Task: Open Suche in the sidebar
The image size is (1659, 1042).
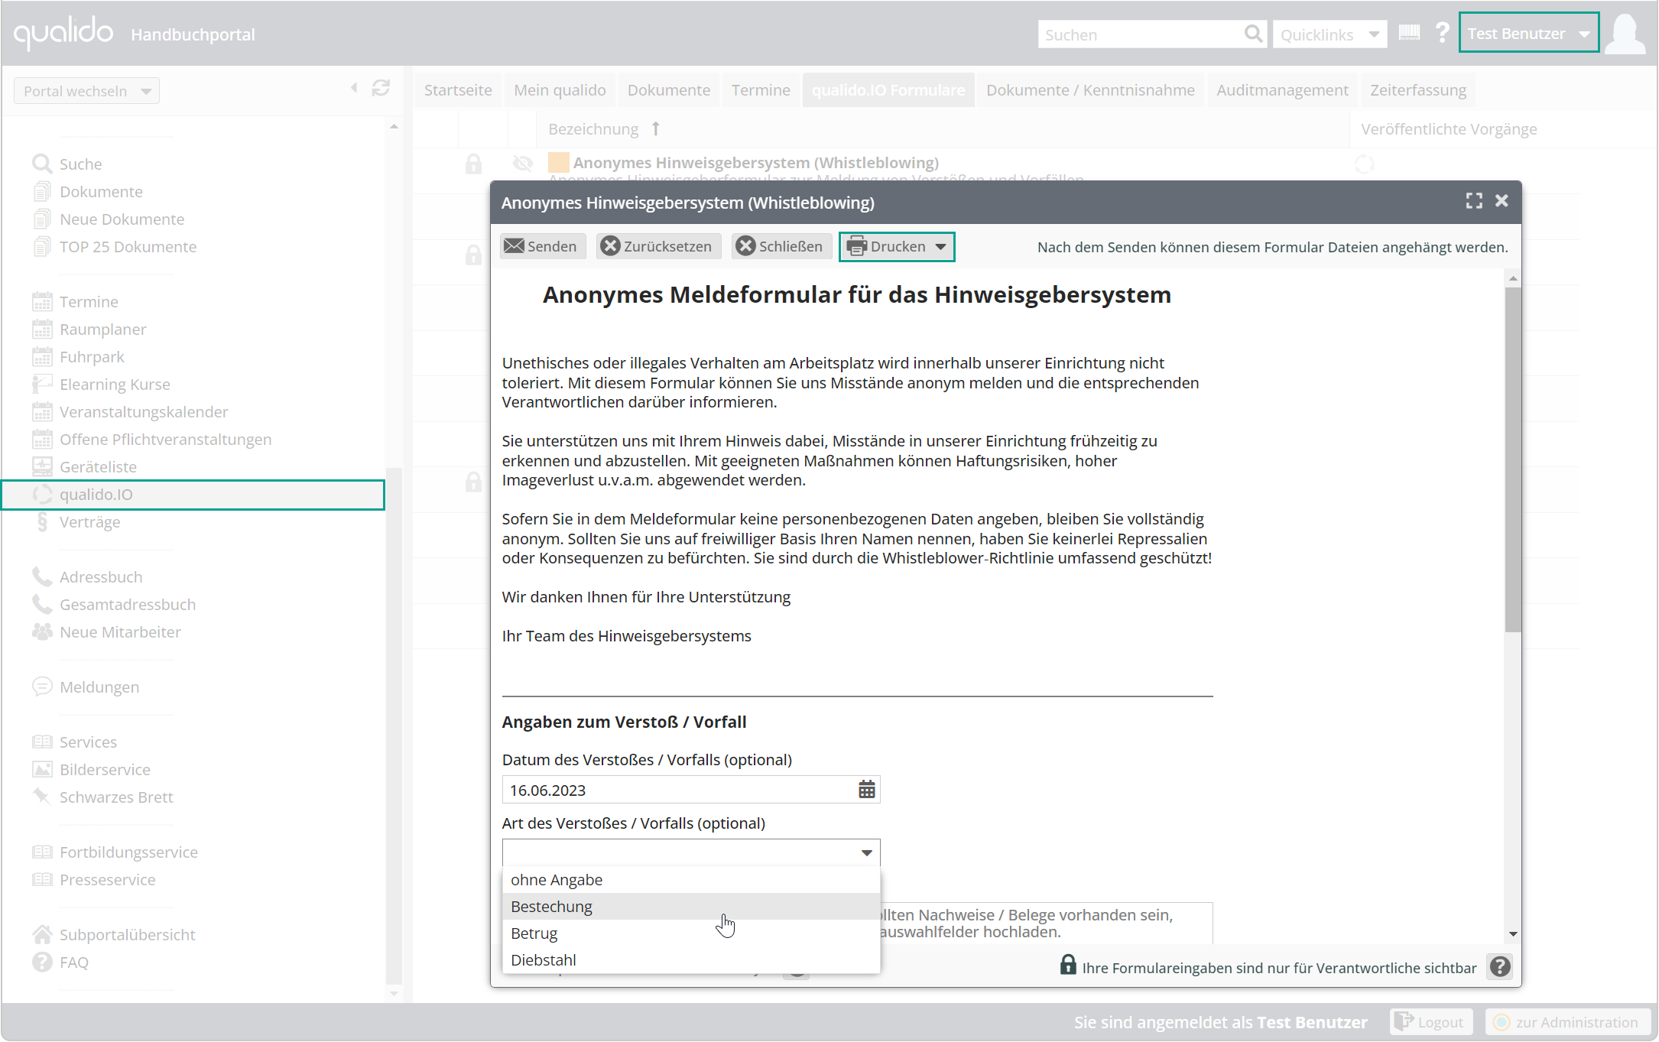Action: [x=80, y=164]
